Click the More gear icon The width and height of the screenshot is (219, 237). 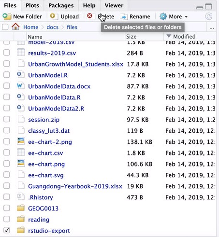point(163,16)
